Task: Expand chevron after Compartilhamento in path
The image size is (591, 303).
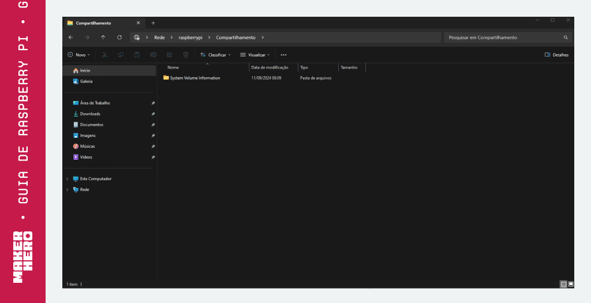Action: (x=263, y=38)
